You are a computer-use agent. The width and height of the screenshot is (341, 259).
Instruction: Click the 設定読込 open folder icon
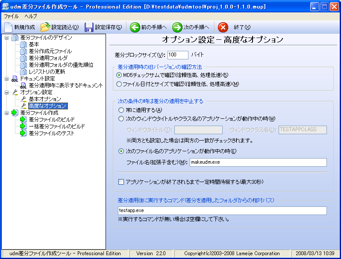coord(45,27)
